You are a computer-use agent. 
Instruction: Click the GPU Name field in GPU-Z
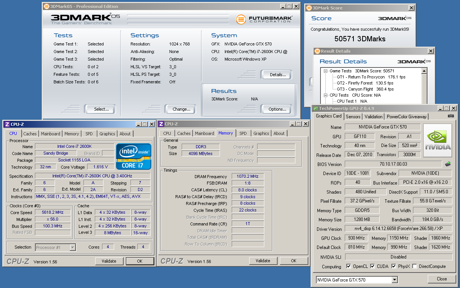(x=383, y=127)
